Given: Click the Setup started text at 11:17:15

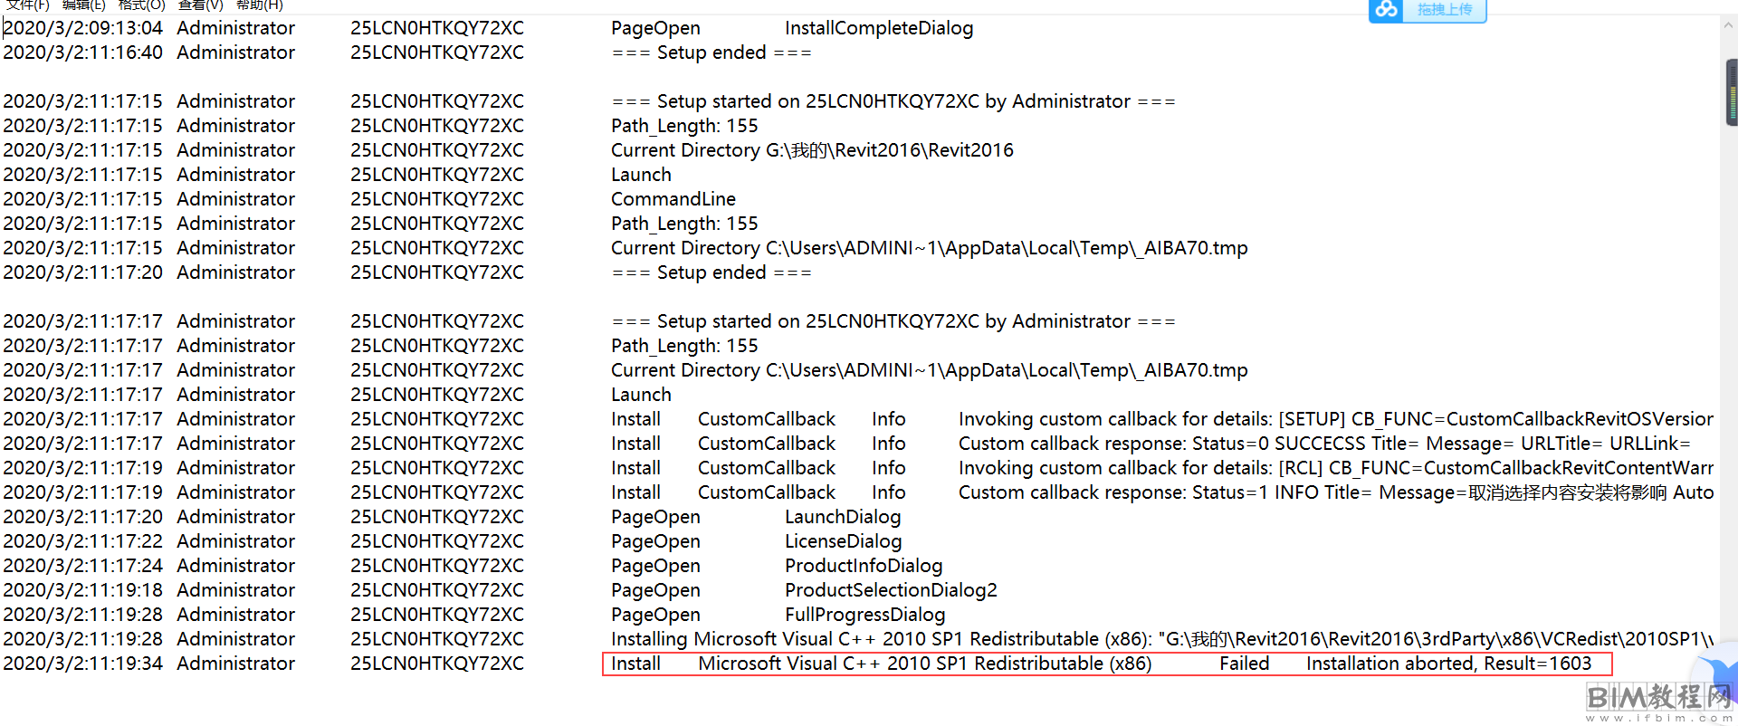Looking at the screenshot, I should click(x=893, y=101).
